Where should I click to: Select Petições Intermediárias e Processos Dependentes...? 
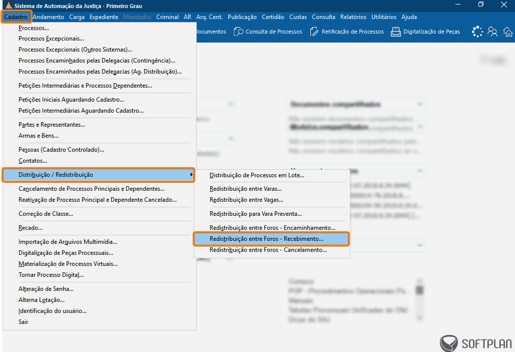(100, 86)
